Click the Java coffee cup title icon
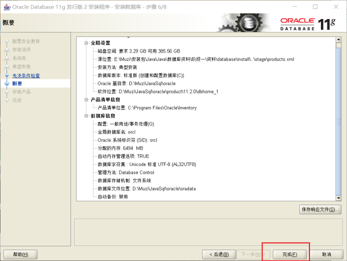Image resolution: width=347 pixels, height=261 pixels. (7, 7)
